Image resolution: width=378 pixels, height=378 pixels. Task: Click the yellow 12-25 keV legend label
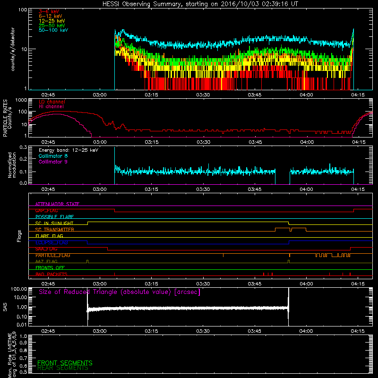(52, 21)
